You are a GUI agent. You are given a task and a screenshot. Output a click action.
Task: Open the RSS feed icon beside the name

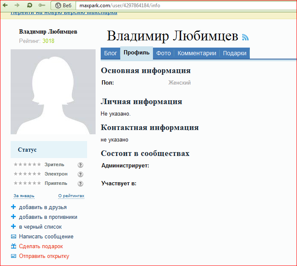(245, 37)
